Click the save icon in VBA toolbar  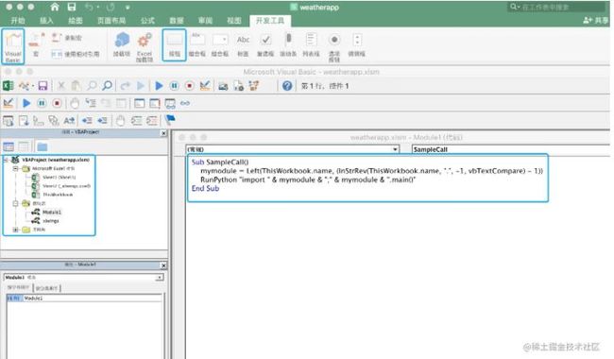(x=43, y=86)
